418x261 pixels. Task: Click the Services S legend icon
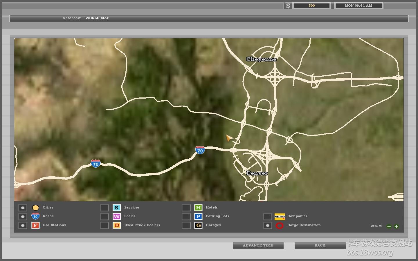click(x=116, y=208)
